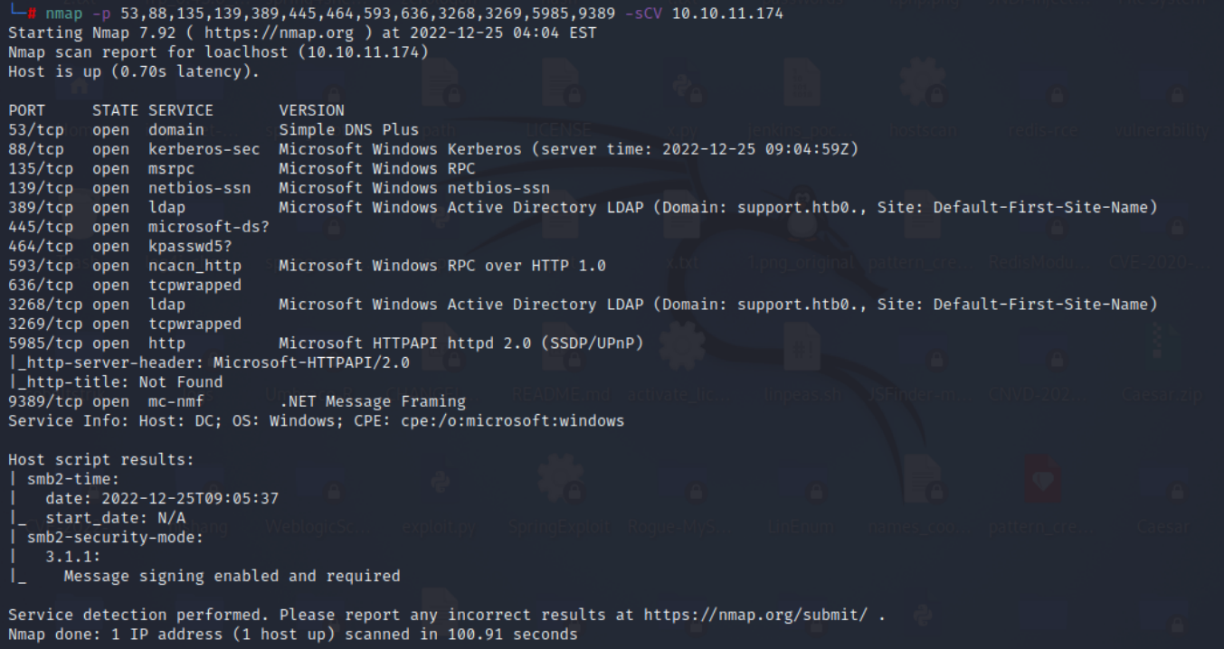Click the 445/tcp microsoft-ds? line
1224x649 pixels.
(x=138, y=227)
